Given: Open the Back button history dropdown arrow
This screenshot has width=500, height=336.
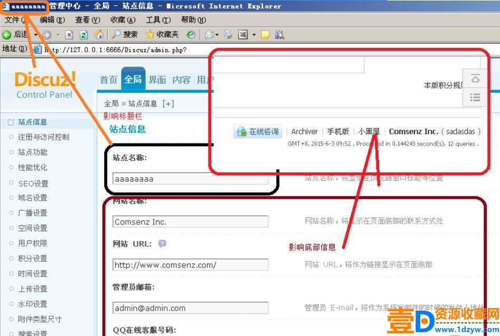Looking at the screenshot, I should tap(36, 34).
